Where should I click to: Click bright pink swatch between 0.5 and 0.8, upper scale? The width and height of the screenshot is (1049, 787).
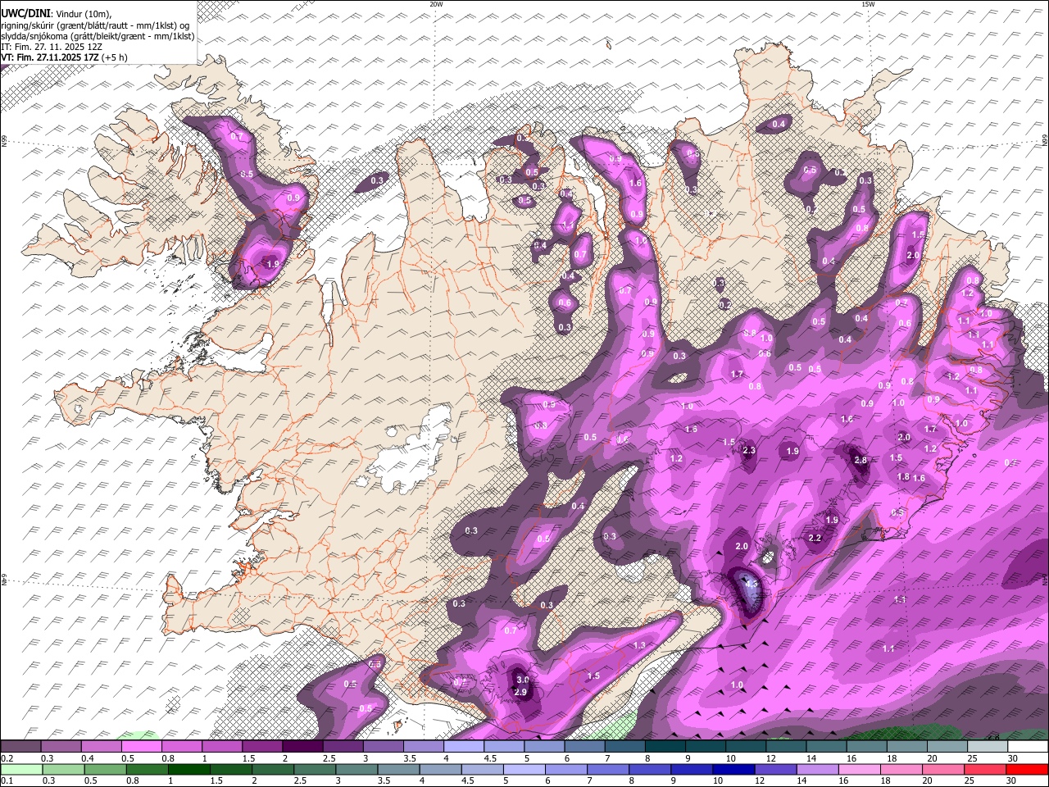[142, 747]
